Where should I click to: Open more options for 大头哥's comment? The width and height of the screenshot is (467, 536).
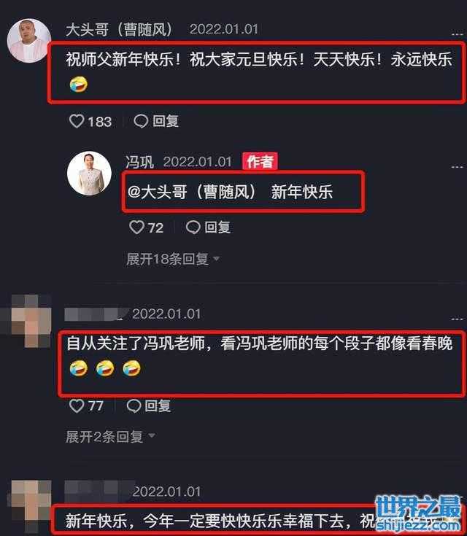click(x=457, y=34)
